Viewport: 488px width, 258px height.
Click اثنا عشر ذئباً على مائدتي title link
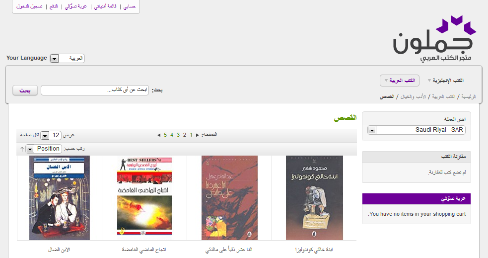coord(229,250)
